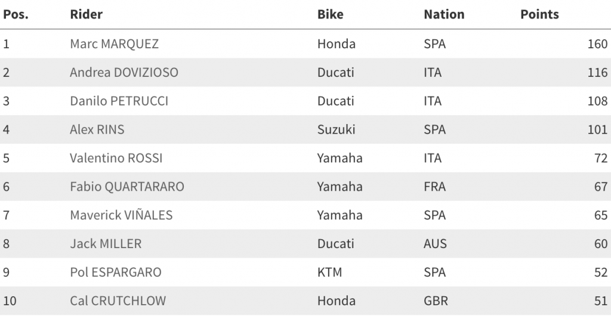Image resolution: width=611 pixels, height=316 pixels.
Task: Click Jack MILLER's name
Action: pyautogui.click(x=106, y=244)
